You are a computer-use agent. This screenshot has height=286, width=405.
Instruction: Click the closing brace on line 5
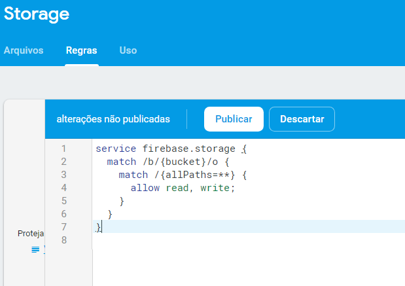coord(122,201)
